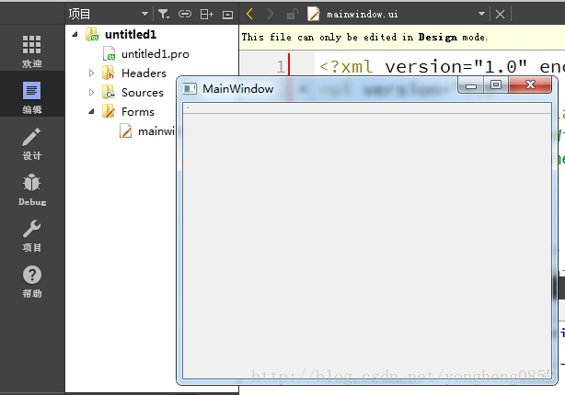Expand the Sources folder

tap(91, 93)
